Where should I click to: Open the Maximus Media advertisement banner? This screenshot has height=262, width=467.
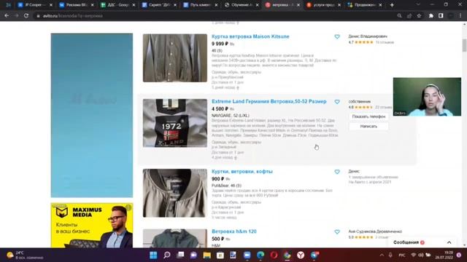click(92, 226)
